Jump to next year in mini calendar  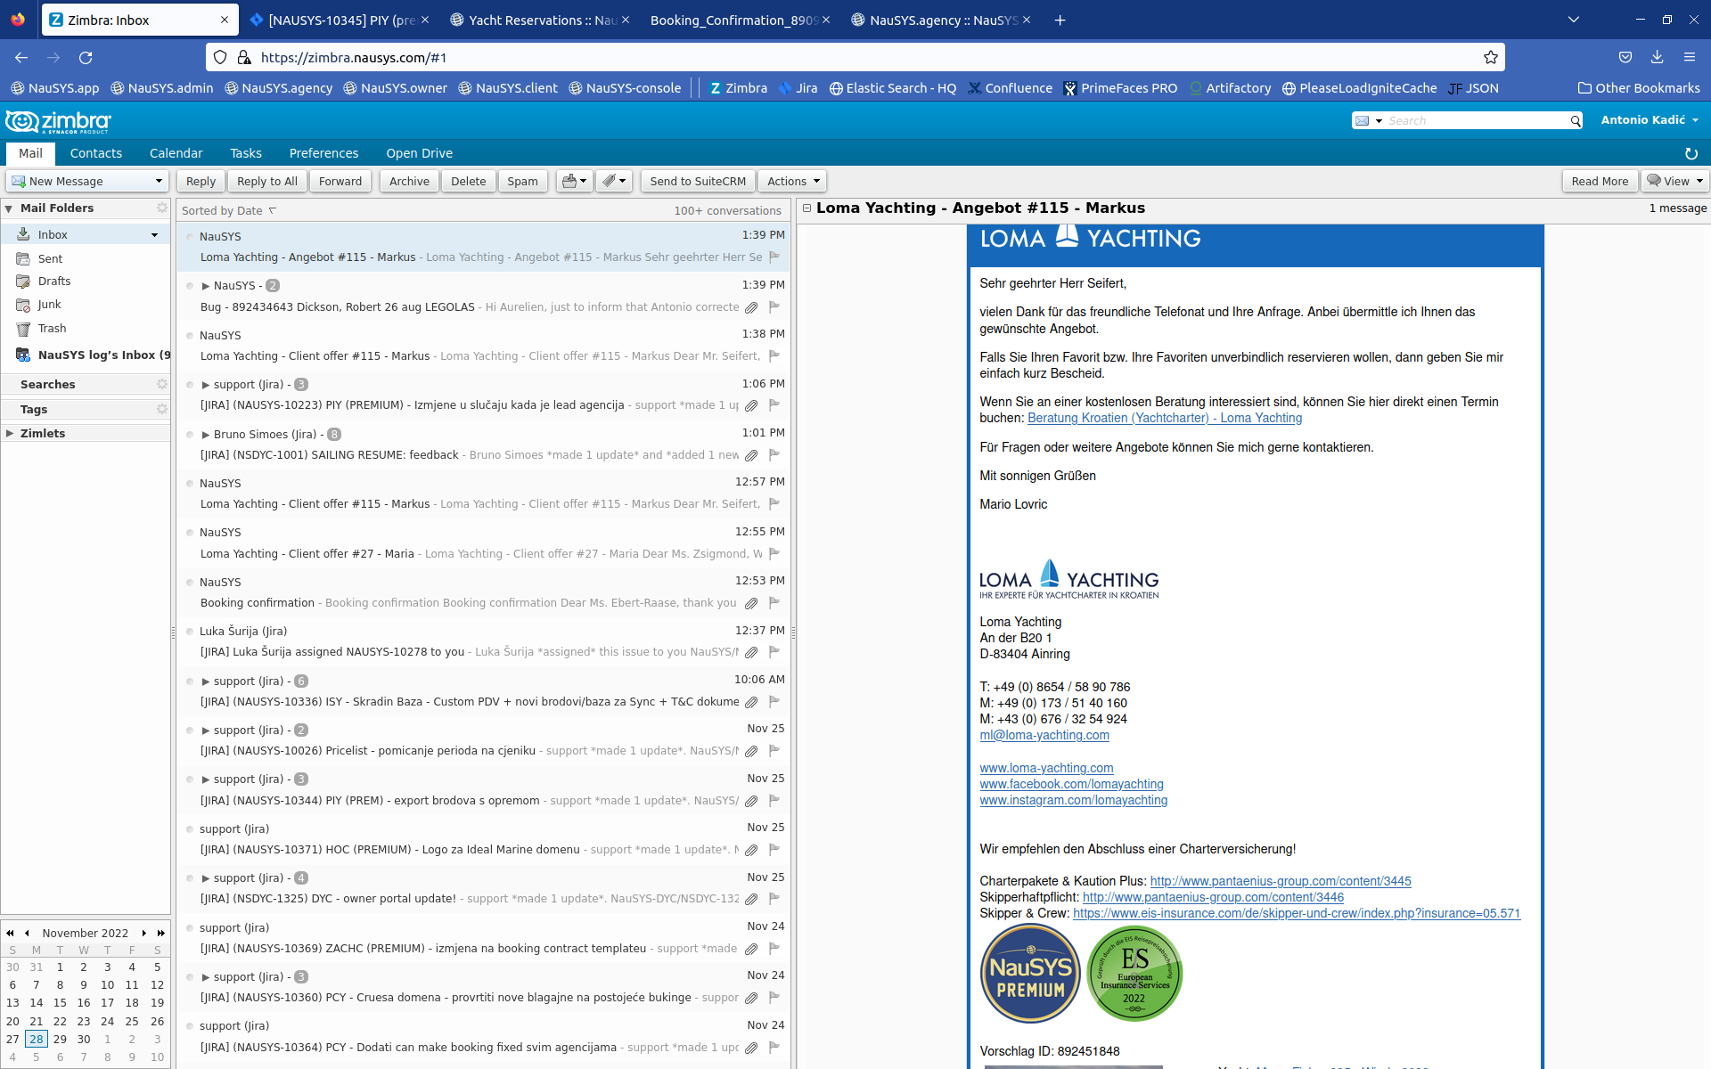click(161, 933)
